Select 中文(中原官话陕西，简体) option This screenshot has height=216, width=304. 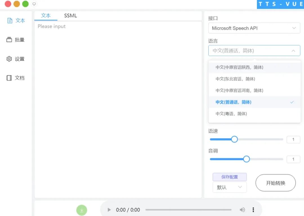click(254, 67)
